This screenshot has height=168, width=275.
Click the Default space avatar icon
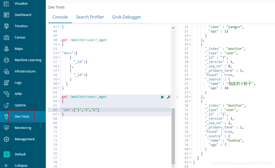click(x=7, y=154)
